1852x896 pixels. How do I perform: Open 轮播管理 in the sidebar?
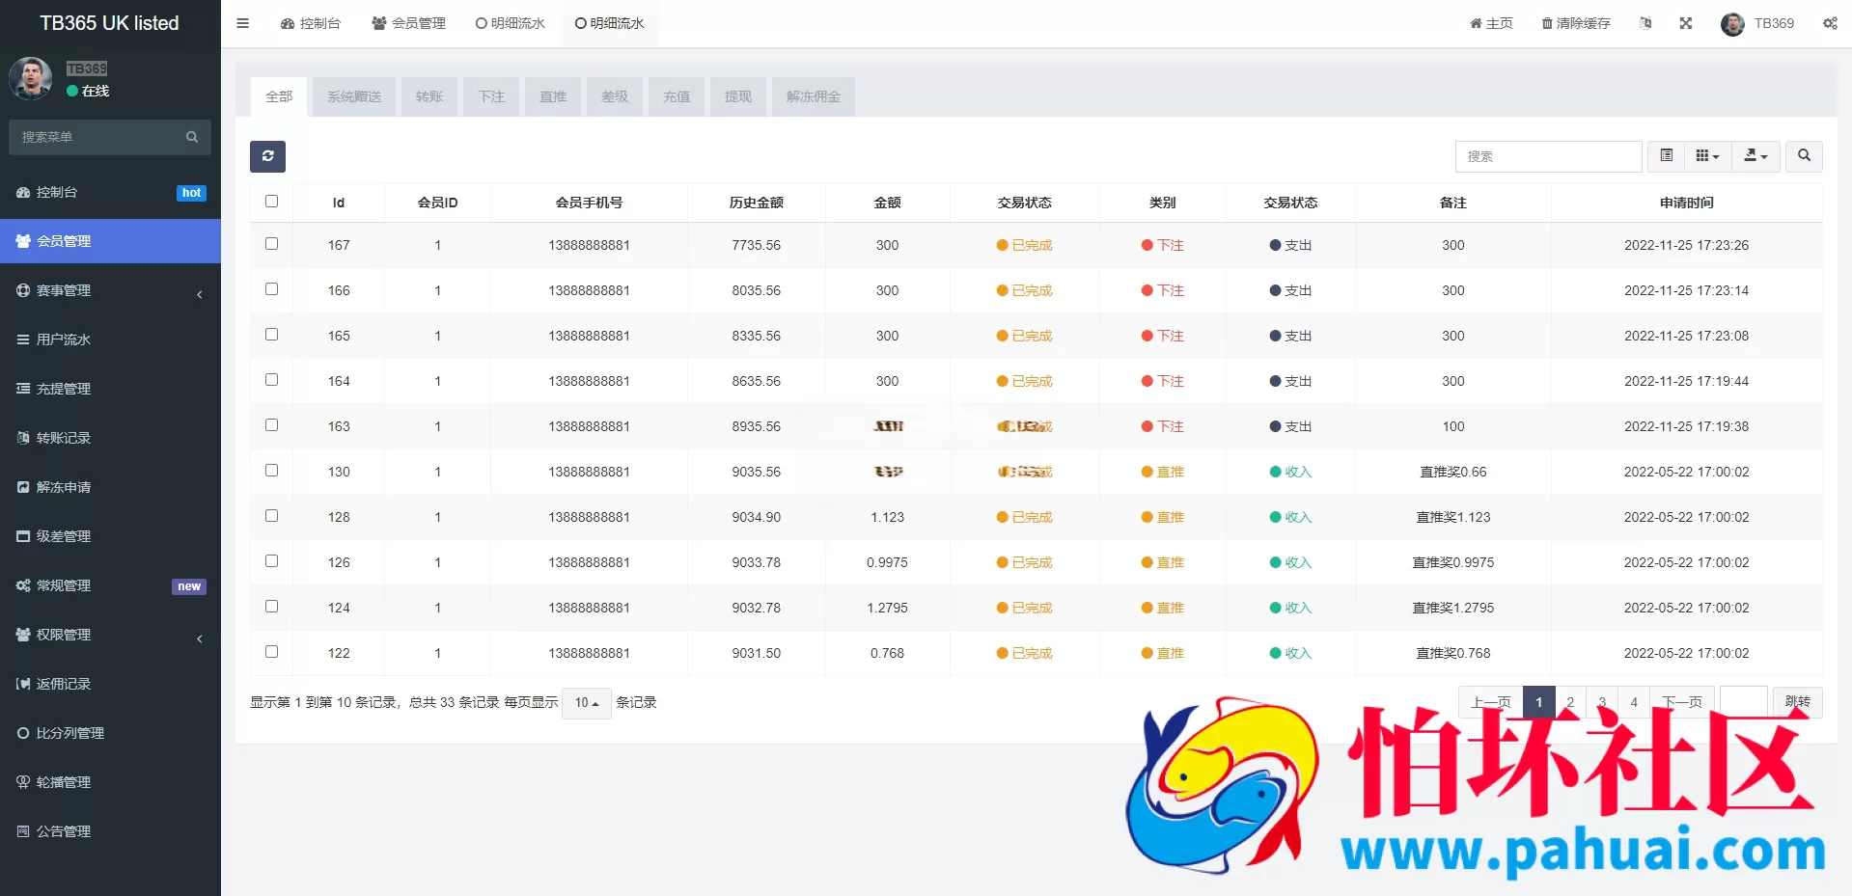(x=110, y=782)
